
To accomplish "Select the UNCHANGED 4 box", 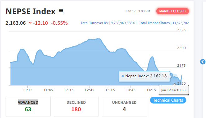I will pyautogui.click(x=124, y=107).
